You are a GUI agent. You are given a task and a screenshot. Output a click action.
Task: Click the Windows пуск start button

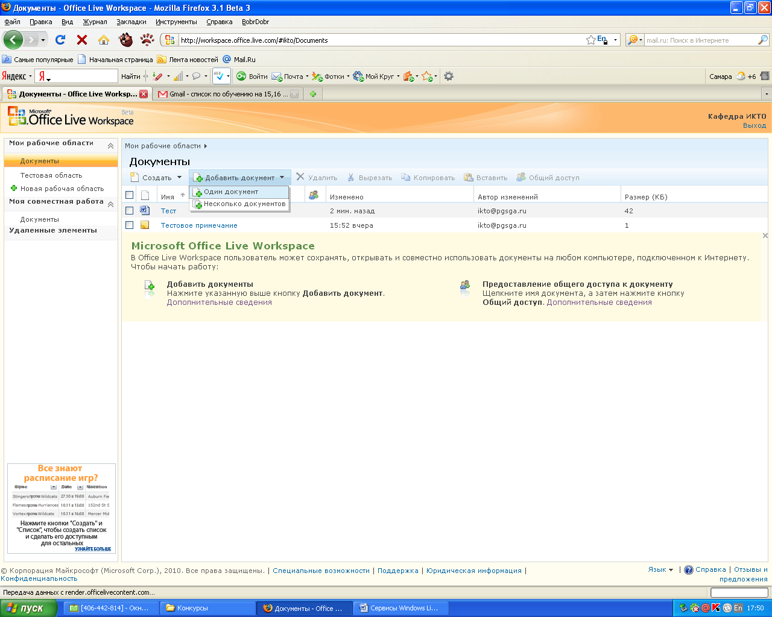click(x=28, y=608)
